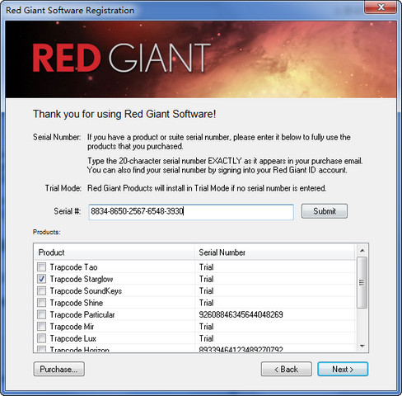Tick the Trapcode Shine checkbox
This screenshot has width=402, height=396.
(x=41, y=303)
